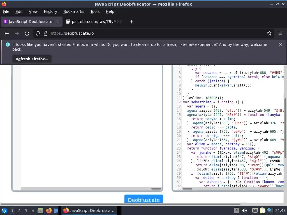Go back using the browser back arrow
287x215 pixels.
click(7, 34)
